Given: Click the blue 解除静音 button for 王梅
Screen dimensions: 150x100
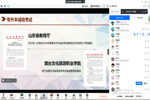Looking at the screenshot, I should coord(139,83).
